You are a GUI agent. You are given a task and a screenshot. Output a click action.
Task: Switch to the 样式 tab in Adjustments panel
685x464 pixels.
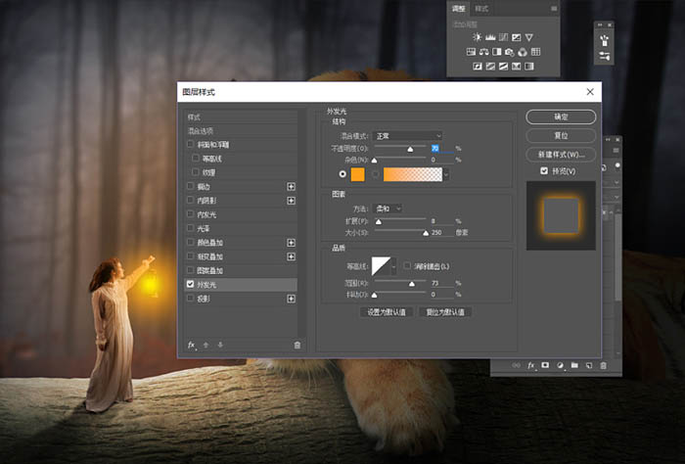(x=481, y=8)
